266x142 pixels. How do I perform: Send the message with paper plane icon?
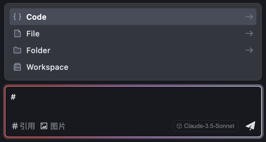coord(250,126)
